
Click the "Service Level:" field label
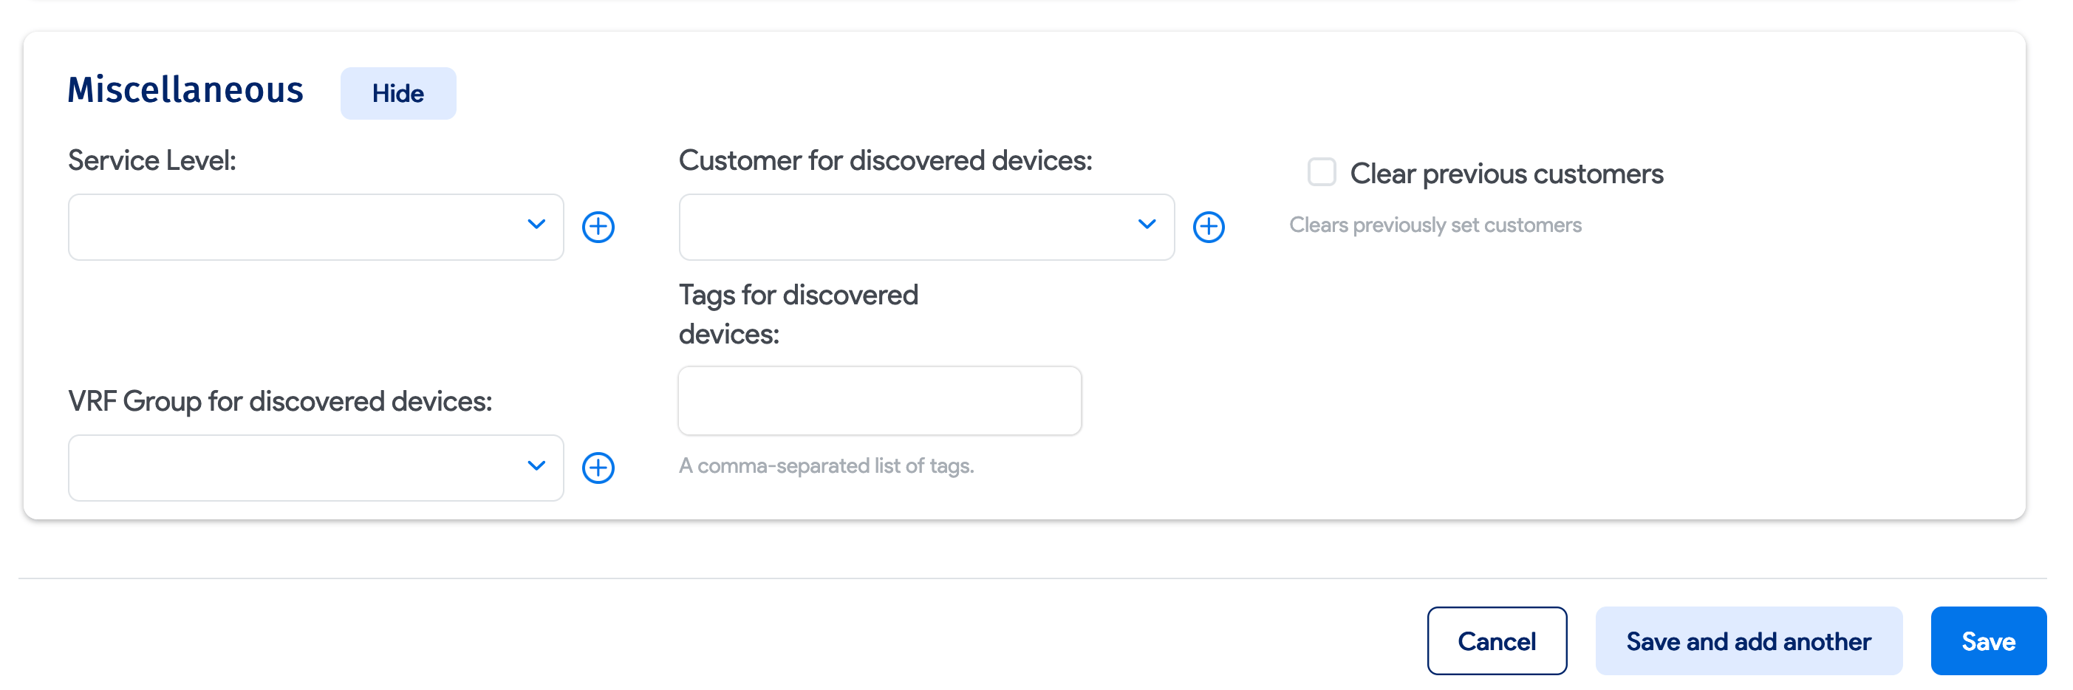click(152, 161)
